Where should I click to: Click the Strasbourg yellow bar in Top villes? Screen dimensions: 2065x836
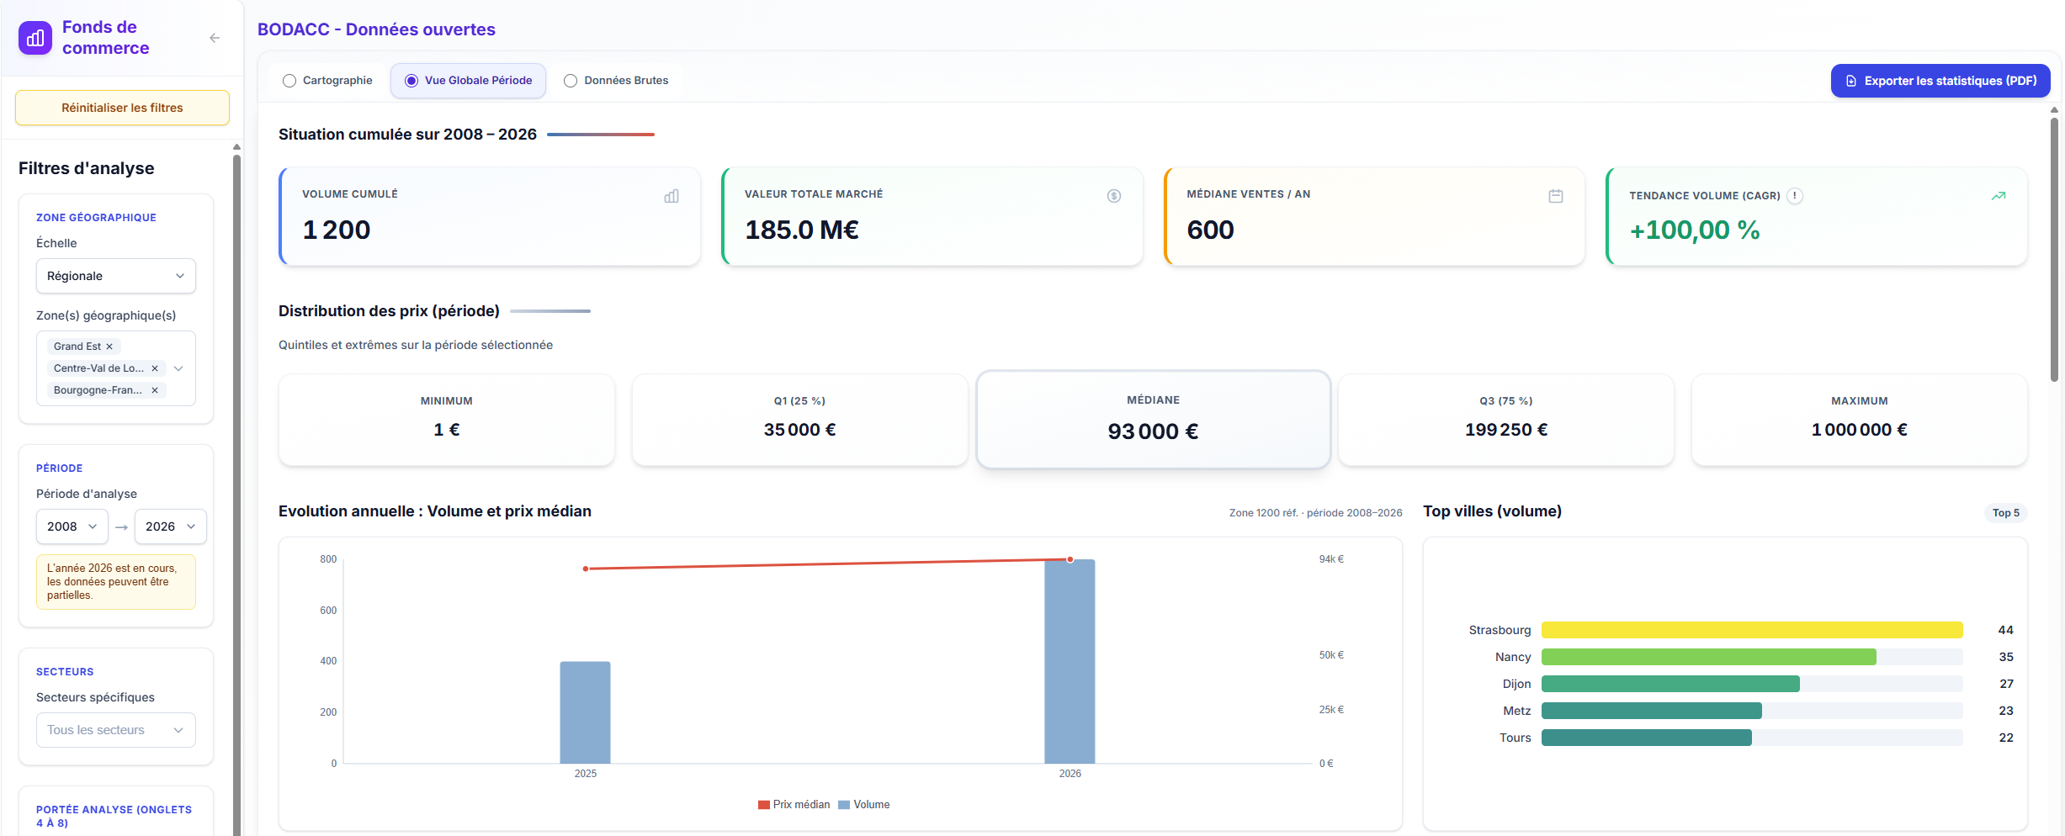pyautogui.click(x=1751, y=630)
